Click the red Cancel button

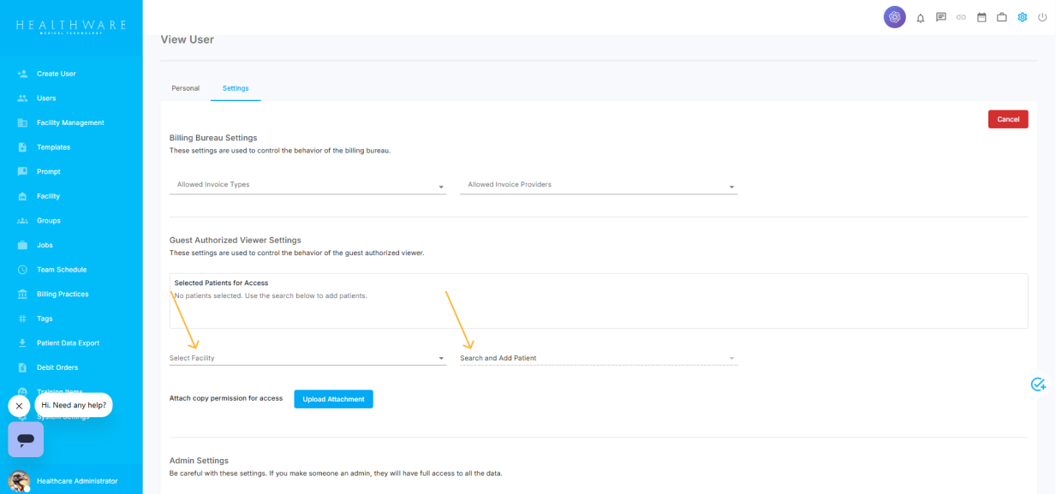pyautogui.click(x=1008, y=119)
